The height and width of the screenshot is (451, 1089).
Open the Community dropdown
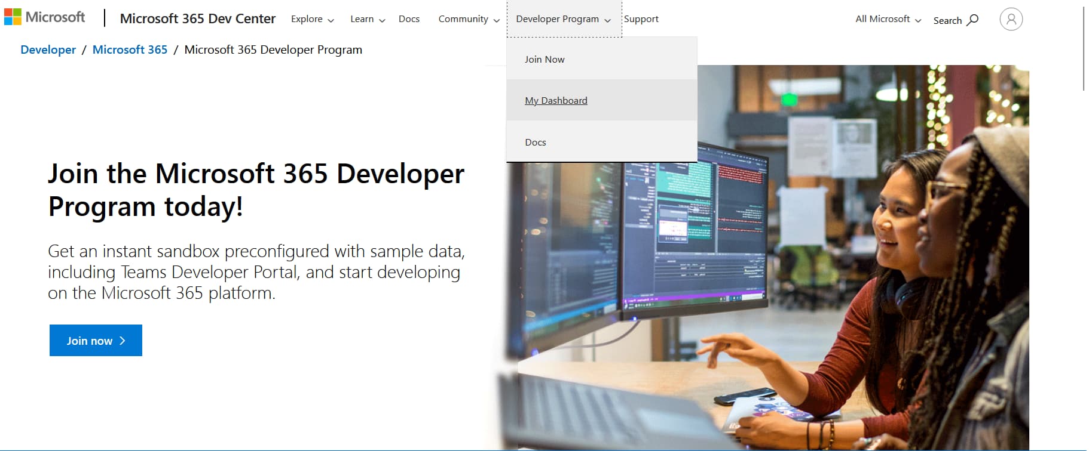pyautogui.click(x=469, y=19)
